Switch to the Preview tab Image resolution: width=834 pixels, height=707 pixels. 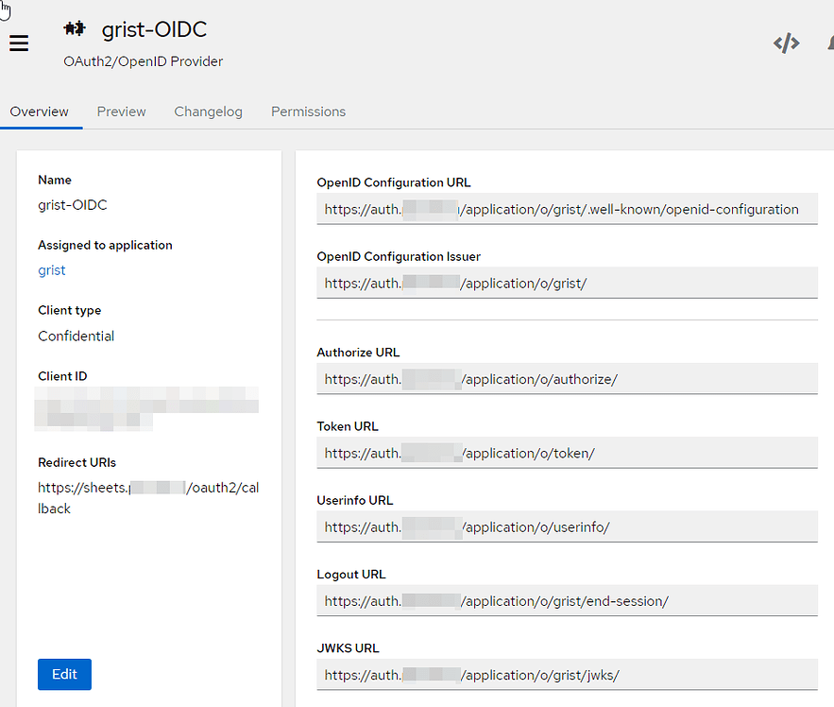121,111
